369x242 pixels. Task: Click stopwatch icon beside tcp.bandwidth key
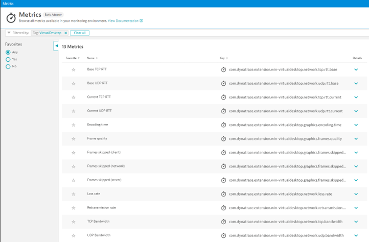click(223, 222)
